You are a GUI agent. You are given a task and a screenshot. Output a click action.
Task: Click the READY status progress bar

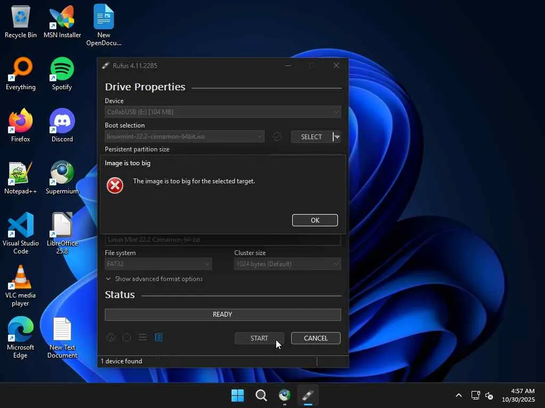(x=223, y=314)
